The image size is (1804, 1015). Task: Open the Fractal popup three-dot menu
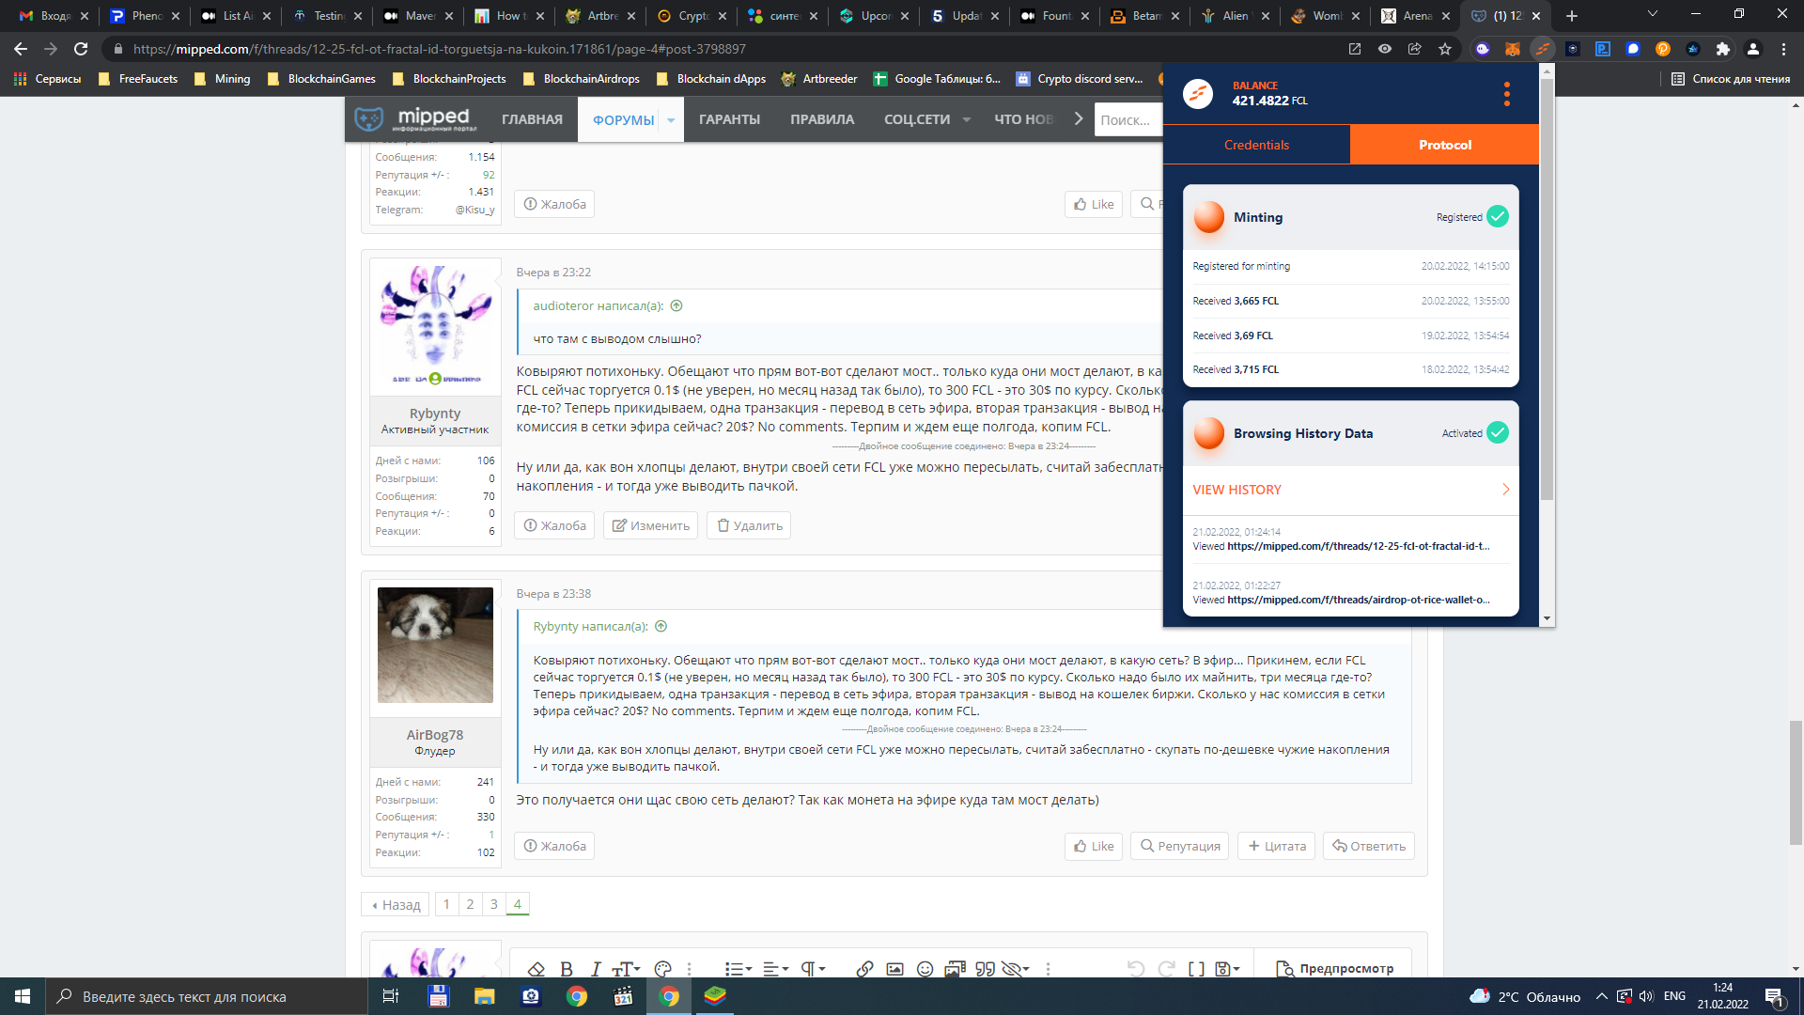(1507, 94)
